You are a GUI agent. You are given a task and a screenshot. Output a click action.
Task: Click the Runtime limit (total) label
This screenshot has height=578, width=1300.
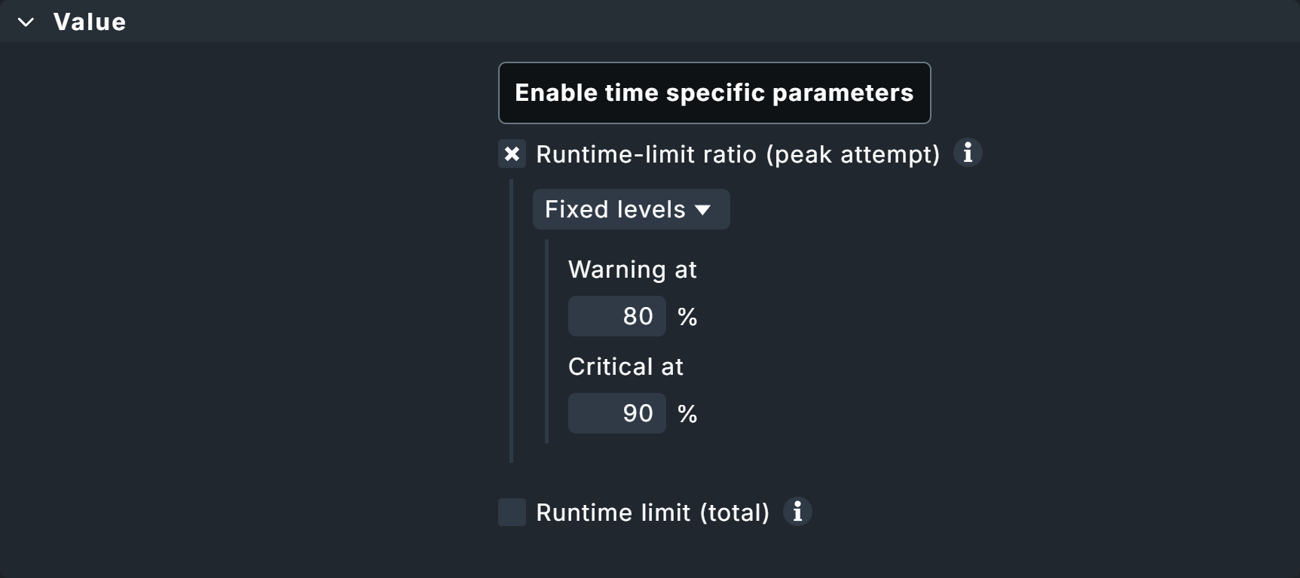click(653, 513)
